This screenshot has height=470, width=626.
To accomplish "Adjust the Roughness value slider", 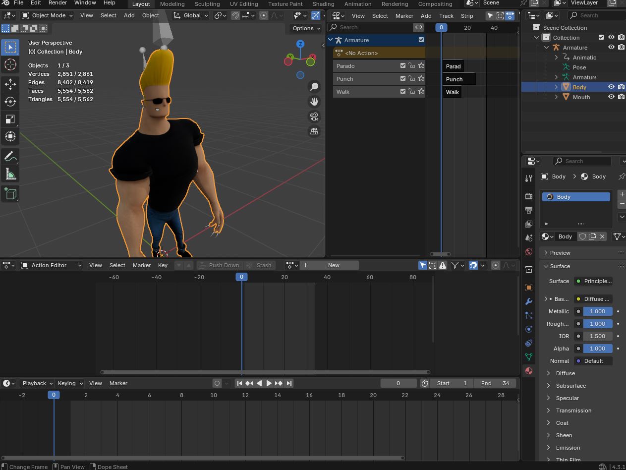I will click(597, 324).
